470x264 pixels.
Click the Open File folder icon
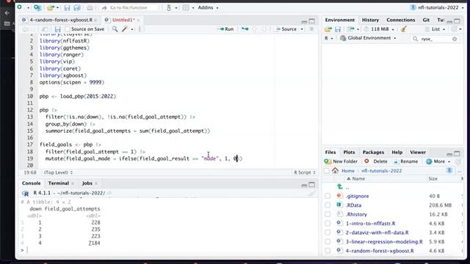tap(51, 7)
